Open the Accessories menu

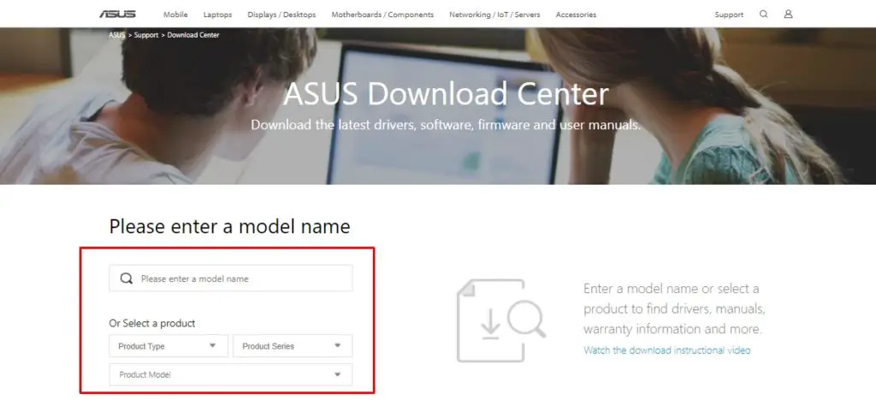click(x=576, y=15)
